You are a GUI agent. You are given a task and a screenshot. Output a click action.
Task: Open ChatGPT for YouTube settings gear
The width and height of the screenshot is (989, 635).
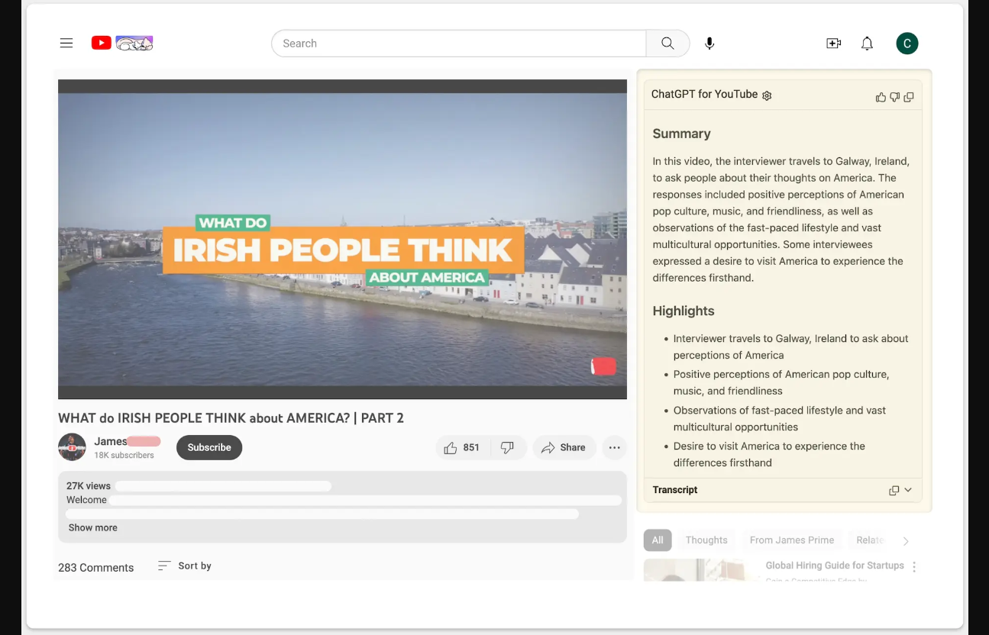click(x=767, y=95)
